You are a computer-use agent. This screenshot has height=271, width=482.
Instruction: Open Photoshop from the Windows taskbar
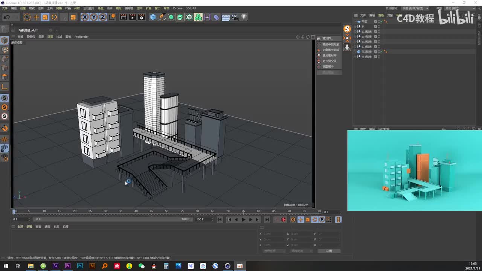click(x=80, y=266)
